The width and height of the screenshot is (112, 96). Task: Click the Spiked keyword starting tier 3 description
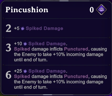coord(22,49)
